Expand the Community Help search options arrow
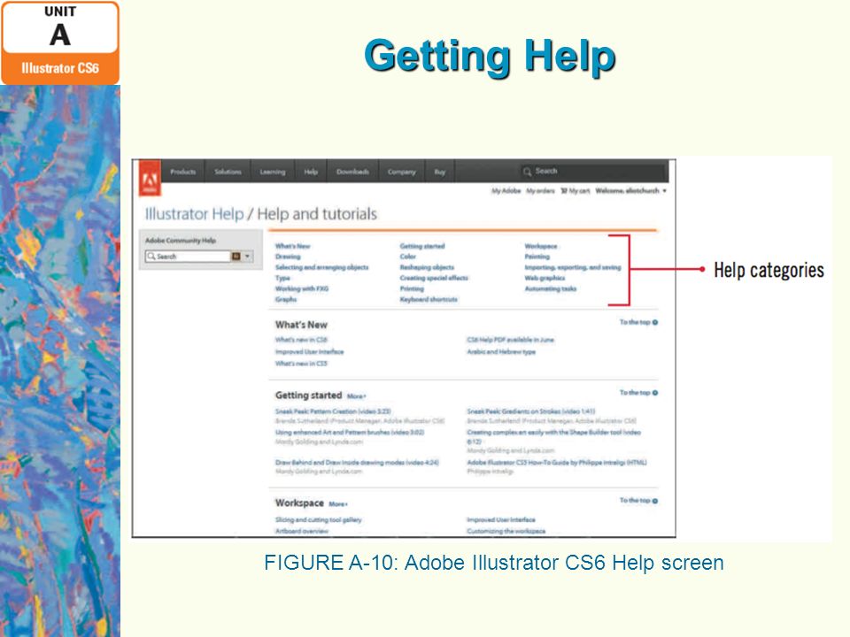850x637 pixels. 247,257
